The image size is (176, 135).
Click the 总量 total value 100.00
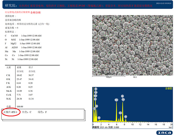[20, 106]
